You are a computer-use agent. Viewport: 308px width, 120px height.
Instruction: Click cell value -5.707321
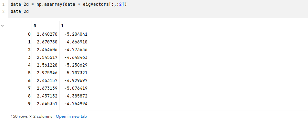[76, 73]
